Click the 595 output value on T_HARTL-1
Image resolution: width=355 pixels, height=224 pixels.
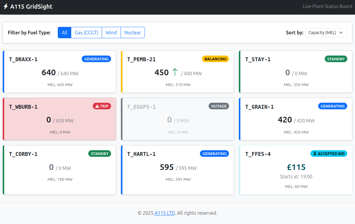(x=167, y=167)
